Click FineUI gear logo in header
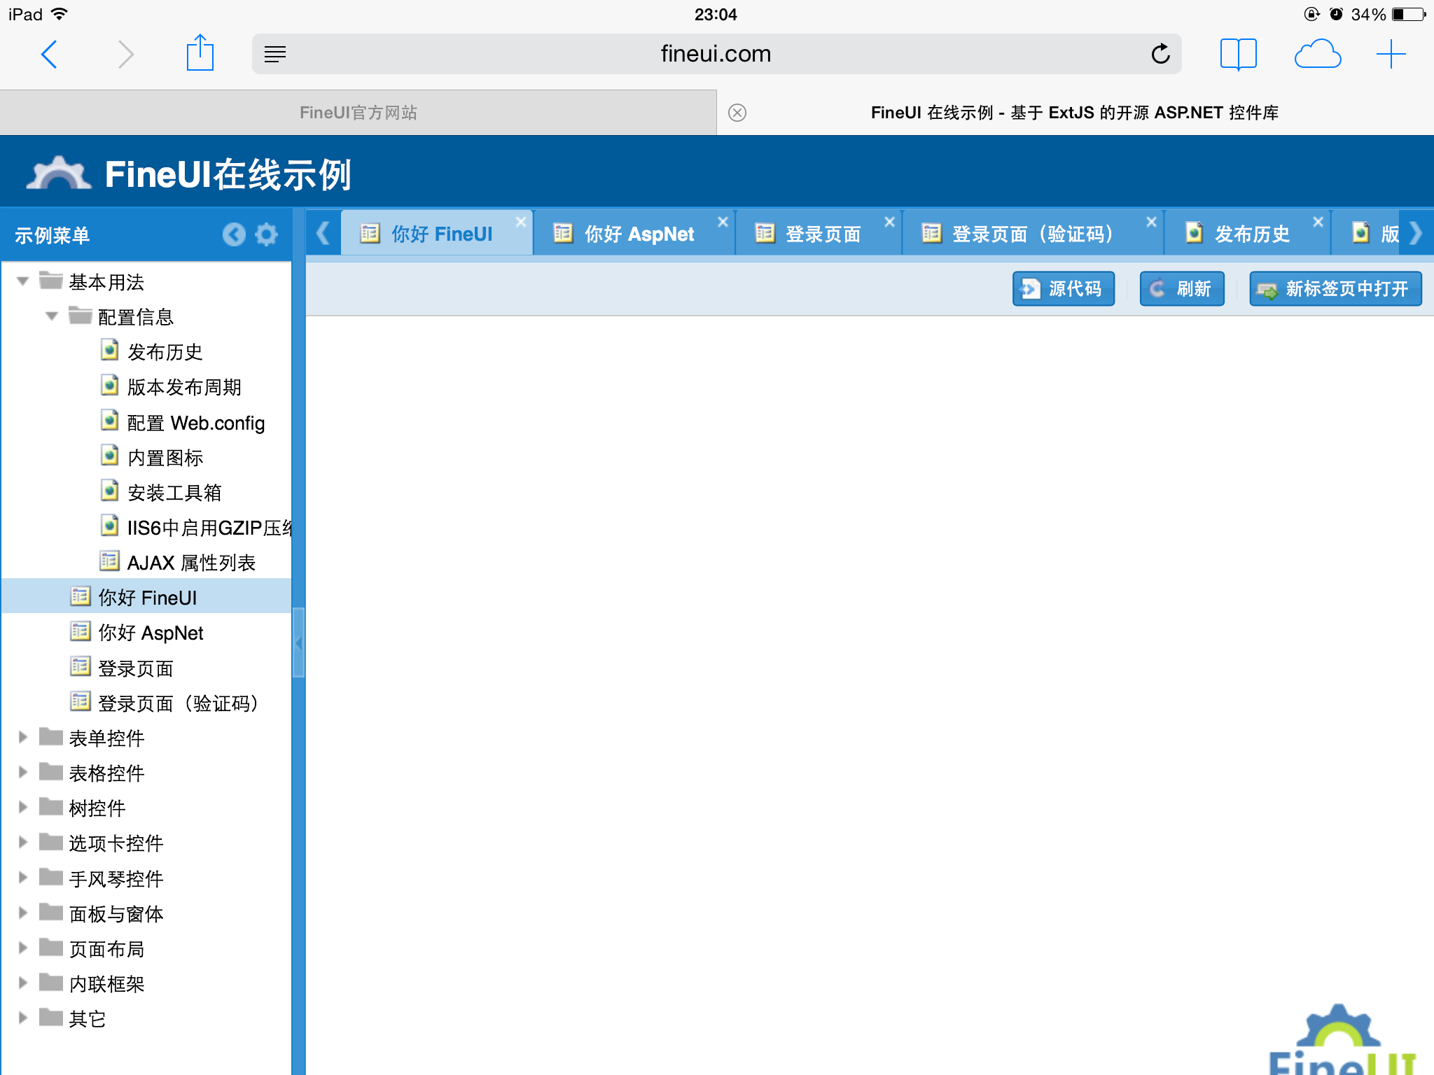This screenshot has height=1075, width=1434. pyautogui.click(x=59, y=174)
